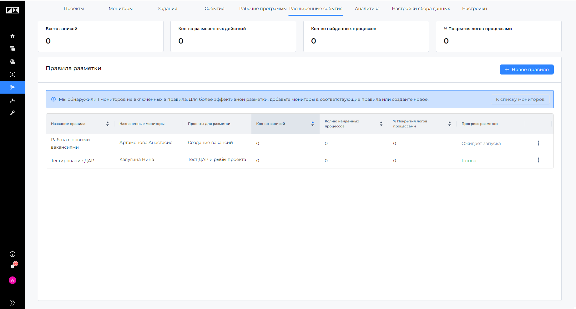
Task: Open the notifications bell with badge
Action: point(13,266)
